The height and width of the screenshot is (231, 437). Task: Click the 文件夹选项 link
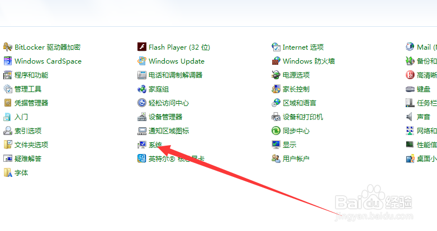pos(31,145)
